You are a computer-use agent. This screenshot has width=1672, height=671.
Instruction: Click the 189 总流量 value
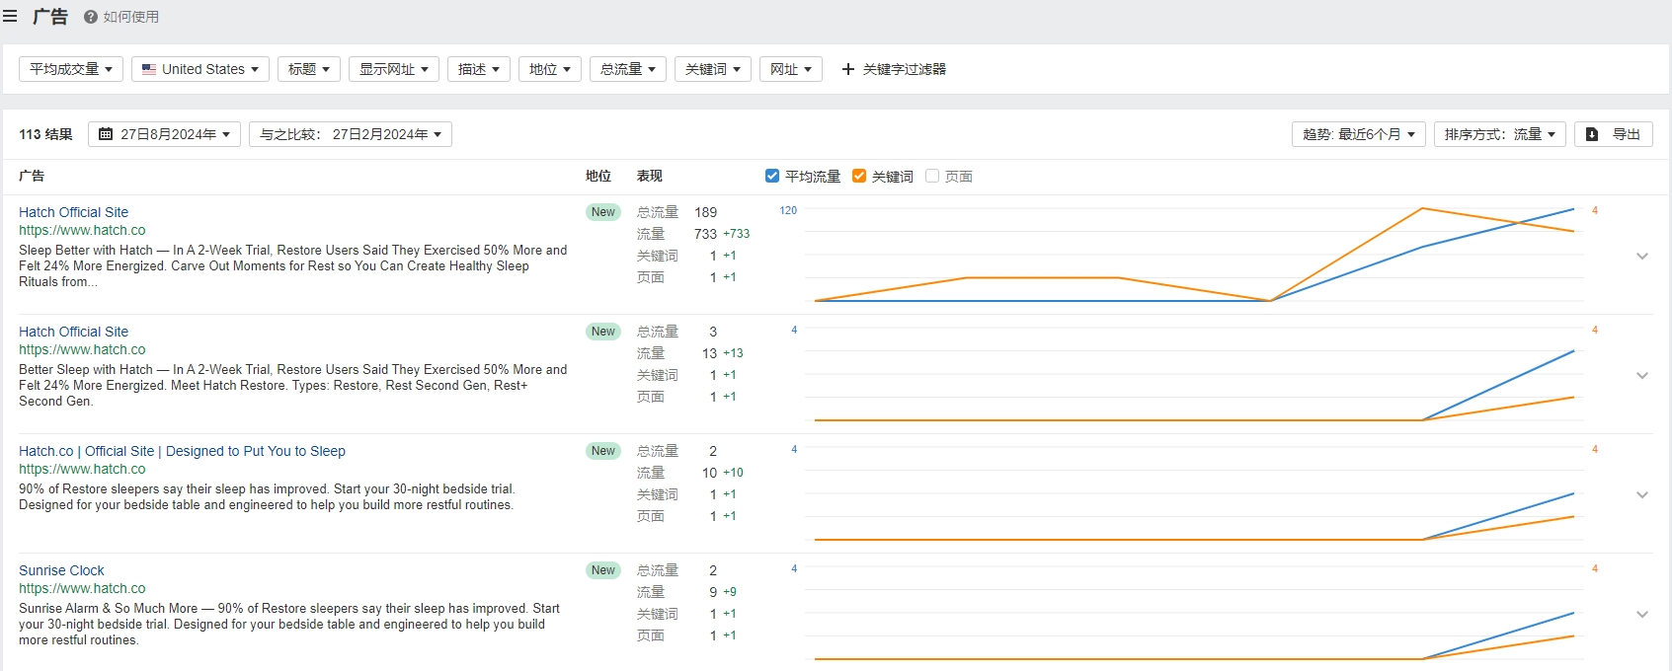coord(705,212)
